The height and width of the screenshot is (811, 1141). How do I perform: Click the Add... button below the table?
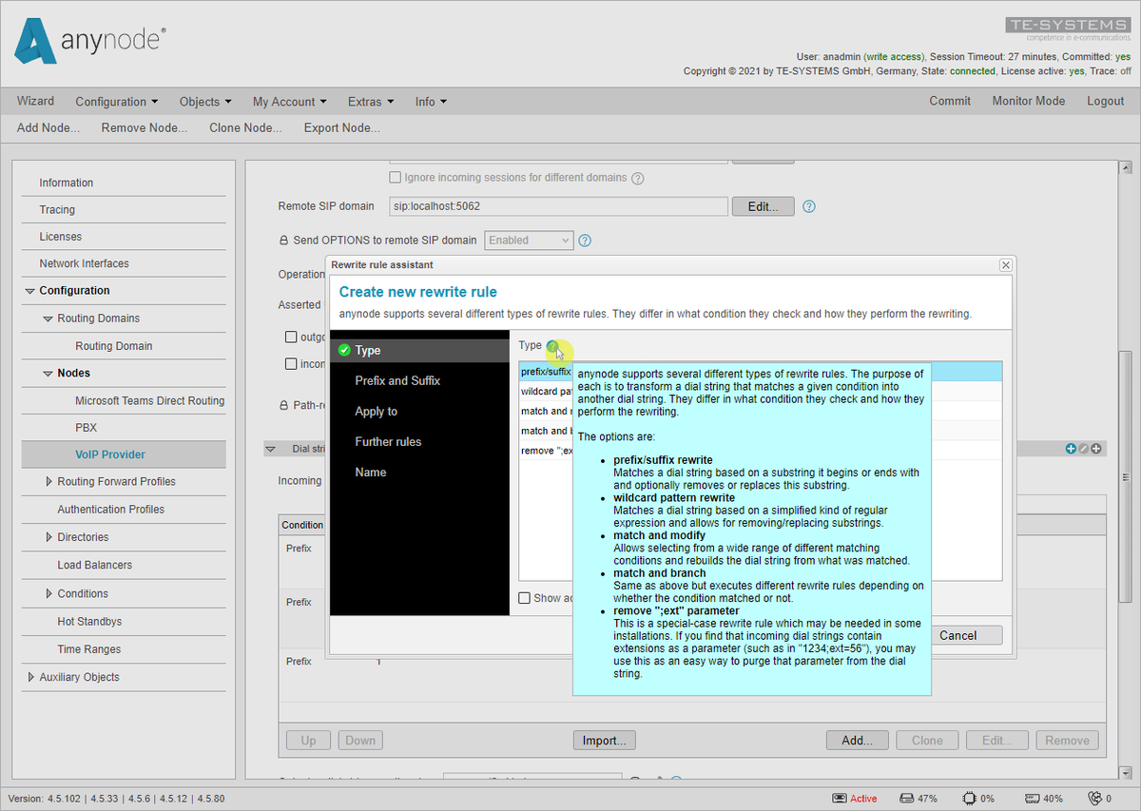click(858, 741)
